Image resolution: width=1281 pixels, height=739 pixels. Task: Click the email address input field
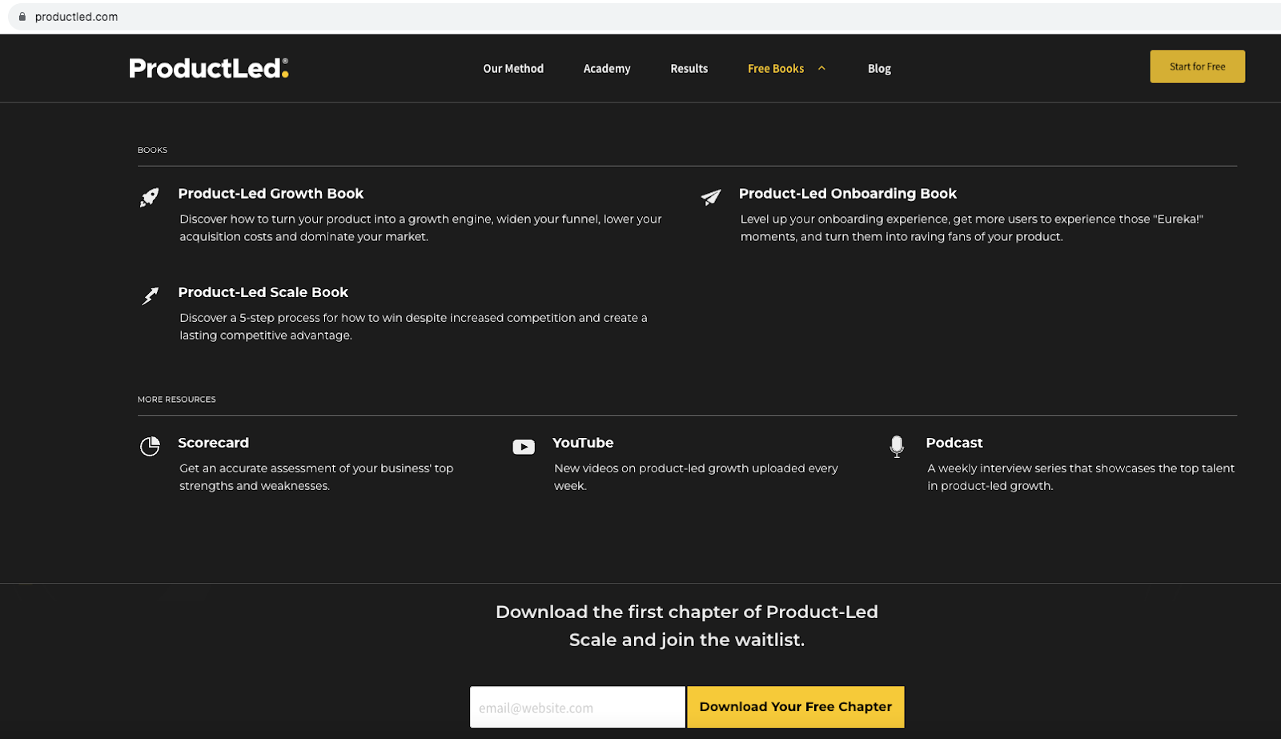tap(576, 707)
